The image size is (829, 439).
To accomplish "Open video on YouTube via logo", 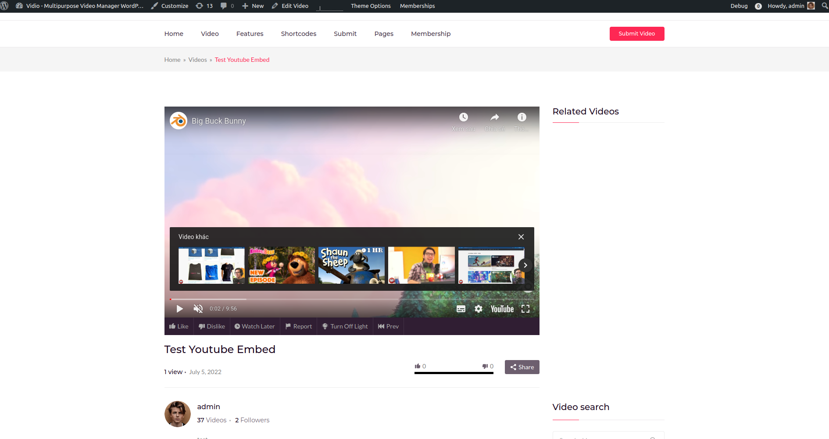I will (502, 309).
